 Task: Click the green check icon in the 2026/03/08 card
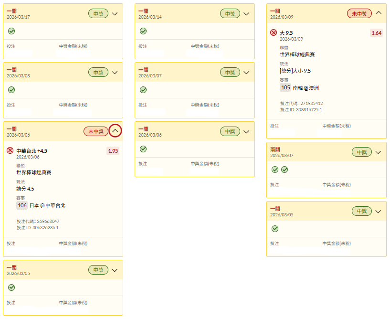click(11, 90)
